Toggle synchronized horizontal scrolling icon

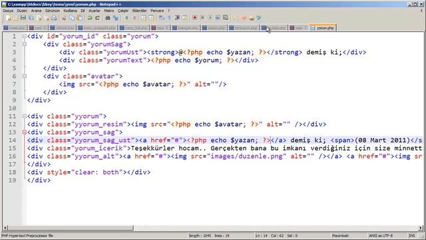coord(152,18)
